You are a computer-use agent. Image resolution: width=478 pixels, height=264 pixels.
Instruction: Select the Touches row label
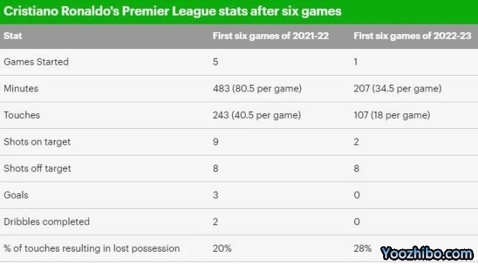22,115
